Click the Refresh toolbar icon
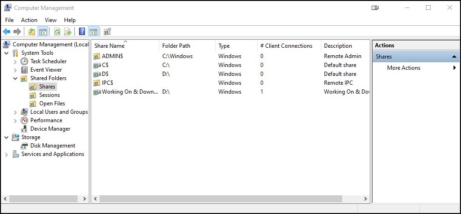Image resolution: width=461 pixels, height=214 pixels. [58, 31]
